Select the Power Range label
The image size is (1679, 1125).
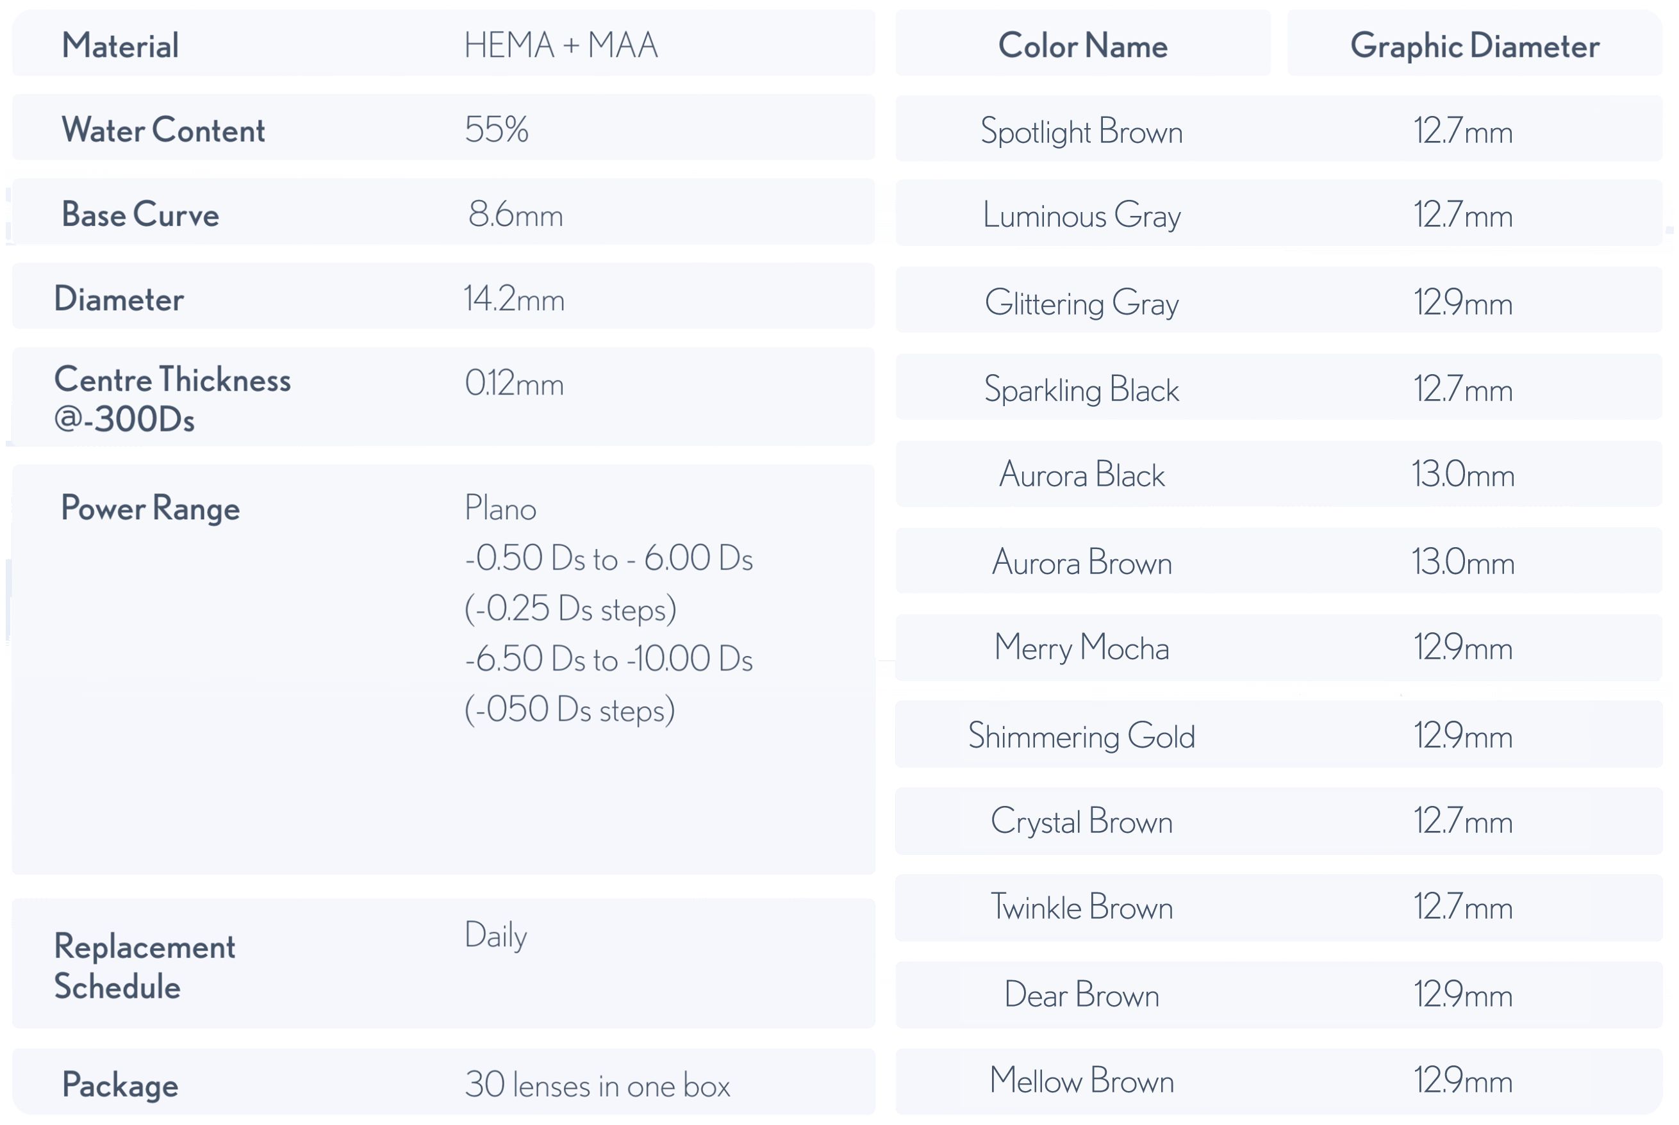click(x=151, y=509)
